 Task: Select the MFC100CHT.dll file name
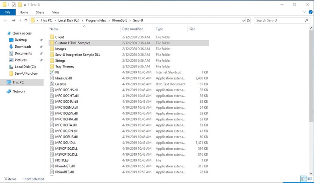tap(67, 96)
